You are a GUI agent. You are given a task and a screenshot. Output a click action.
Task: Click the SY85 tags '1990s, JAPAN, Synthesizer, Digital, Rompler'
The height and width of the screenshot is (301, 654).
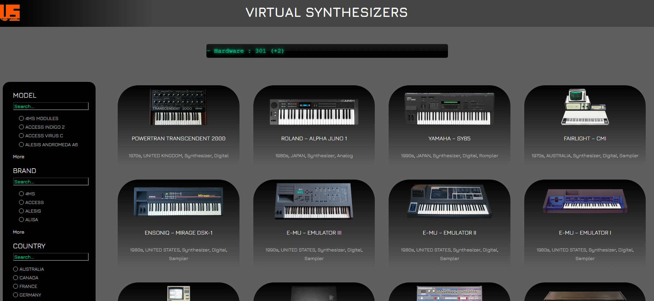click(449, 155)
